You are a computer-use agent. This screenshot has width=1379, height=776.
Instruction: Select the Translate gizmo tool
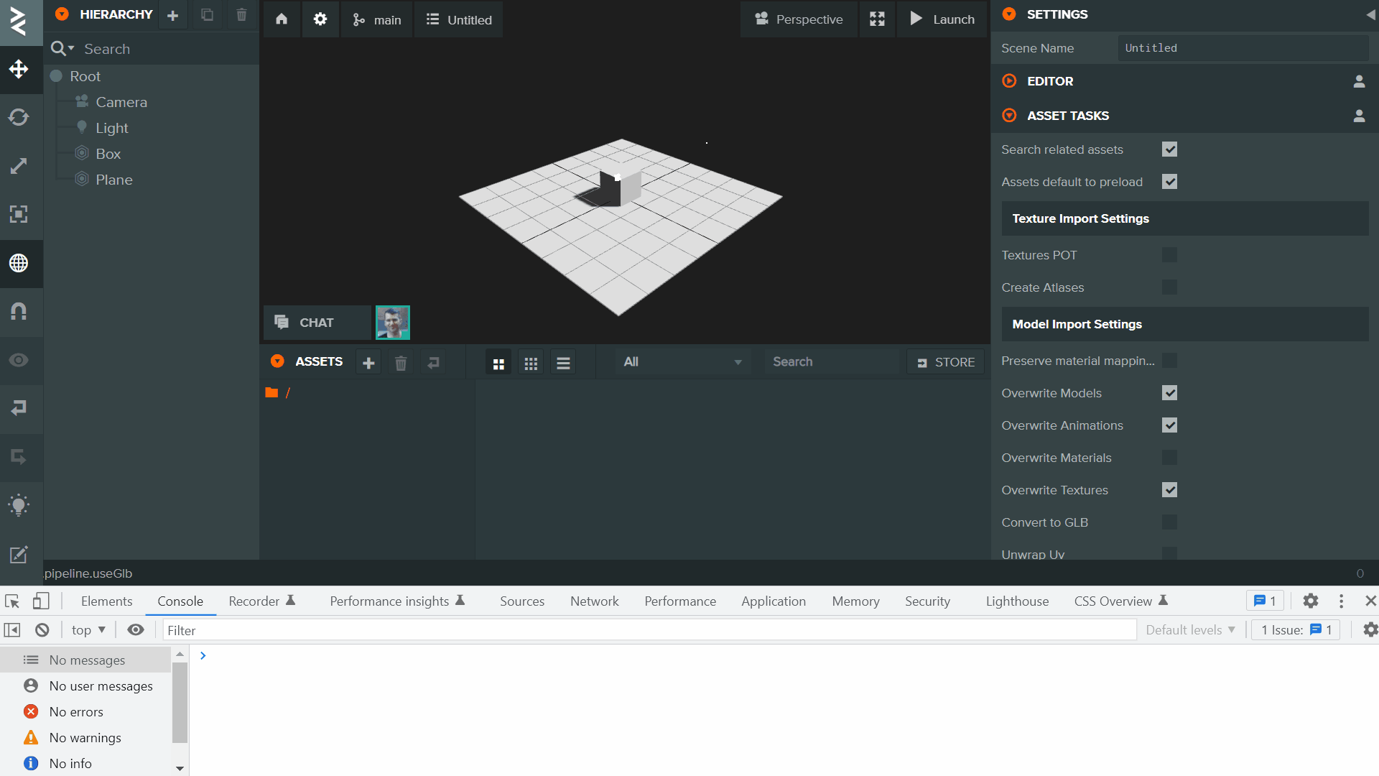click(x=18, y=70)
